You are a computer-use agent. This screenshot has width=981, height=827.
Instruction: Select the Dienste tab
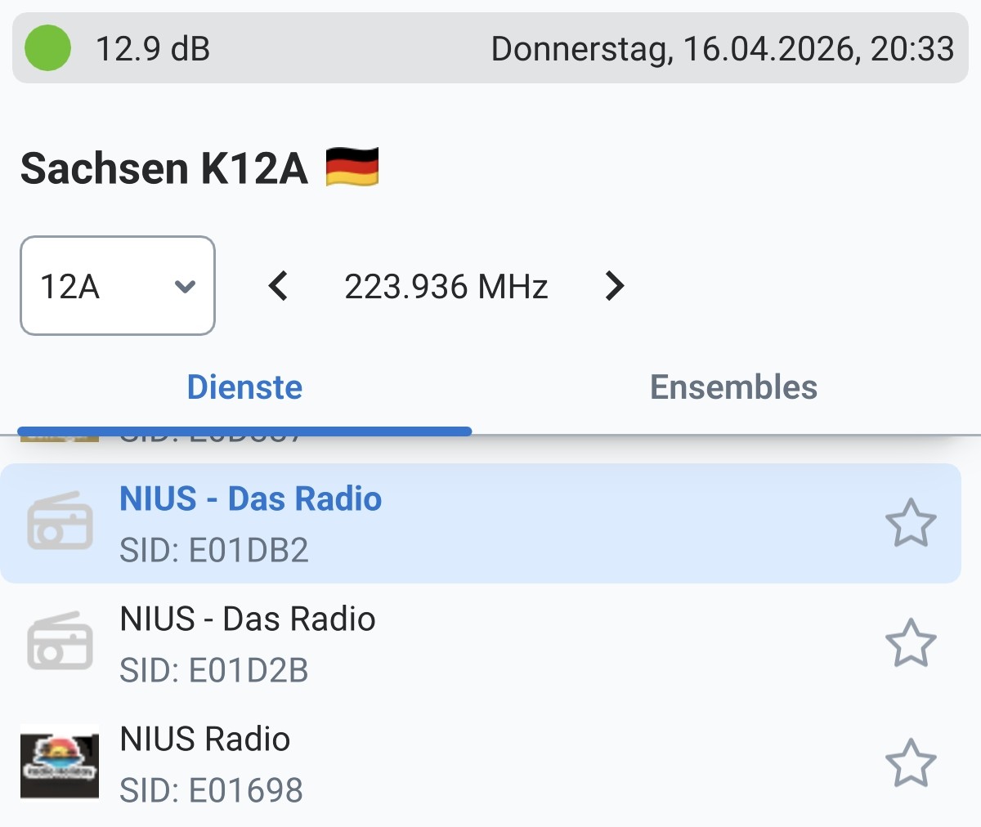click(244, 387)
